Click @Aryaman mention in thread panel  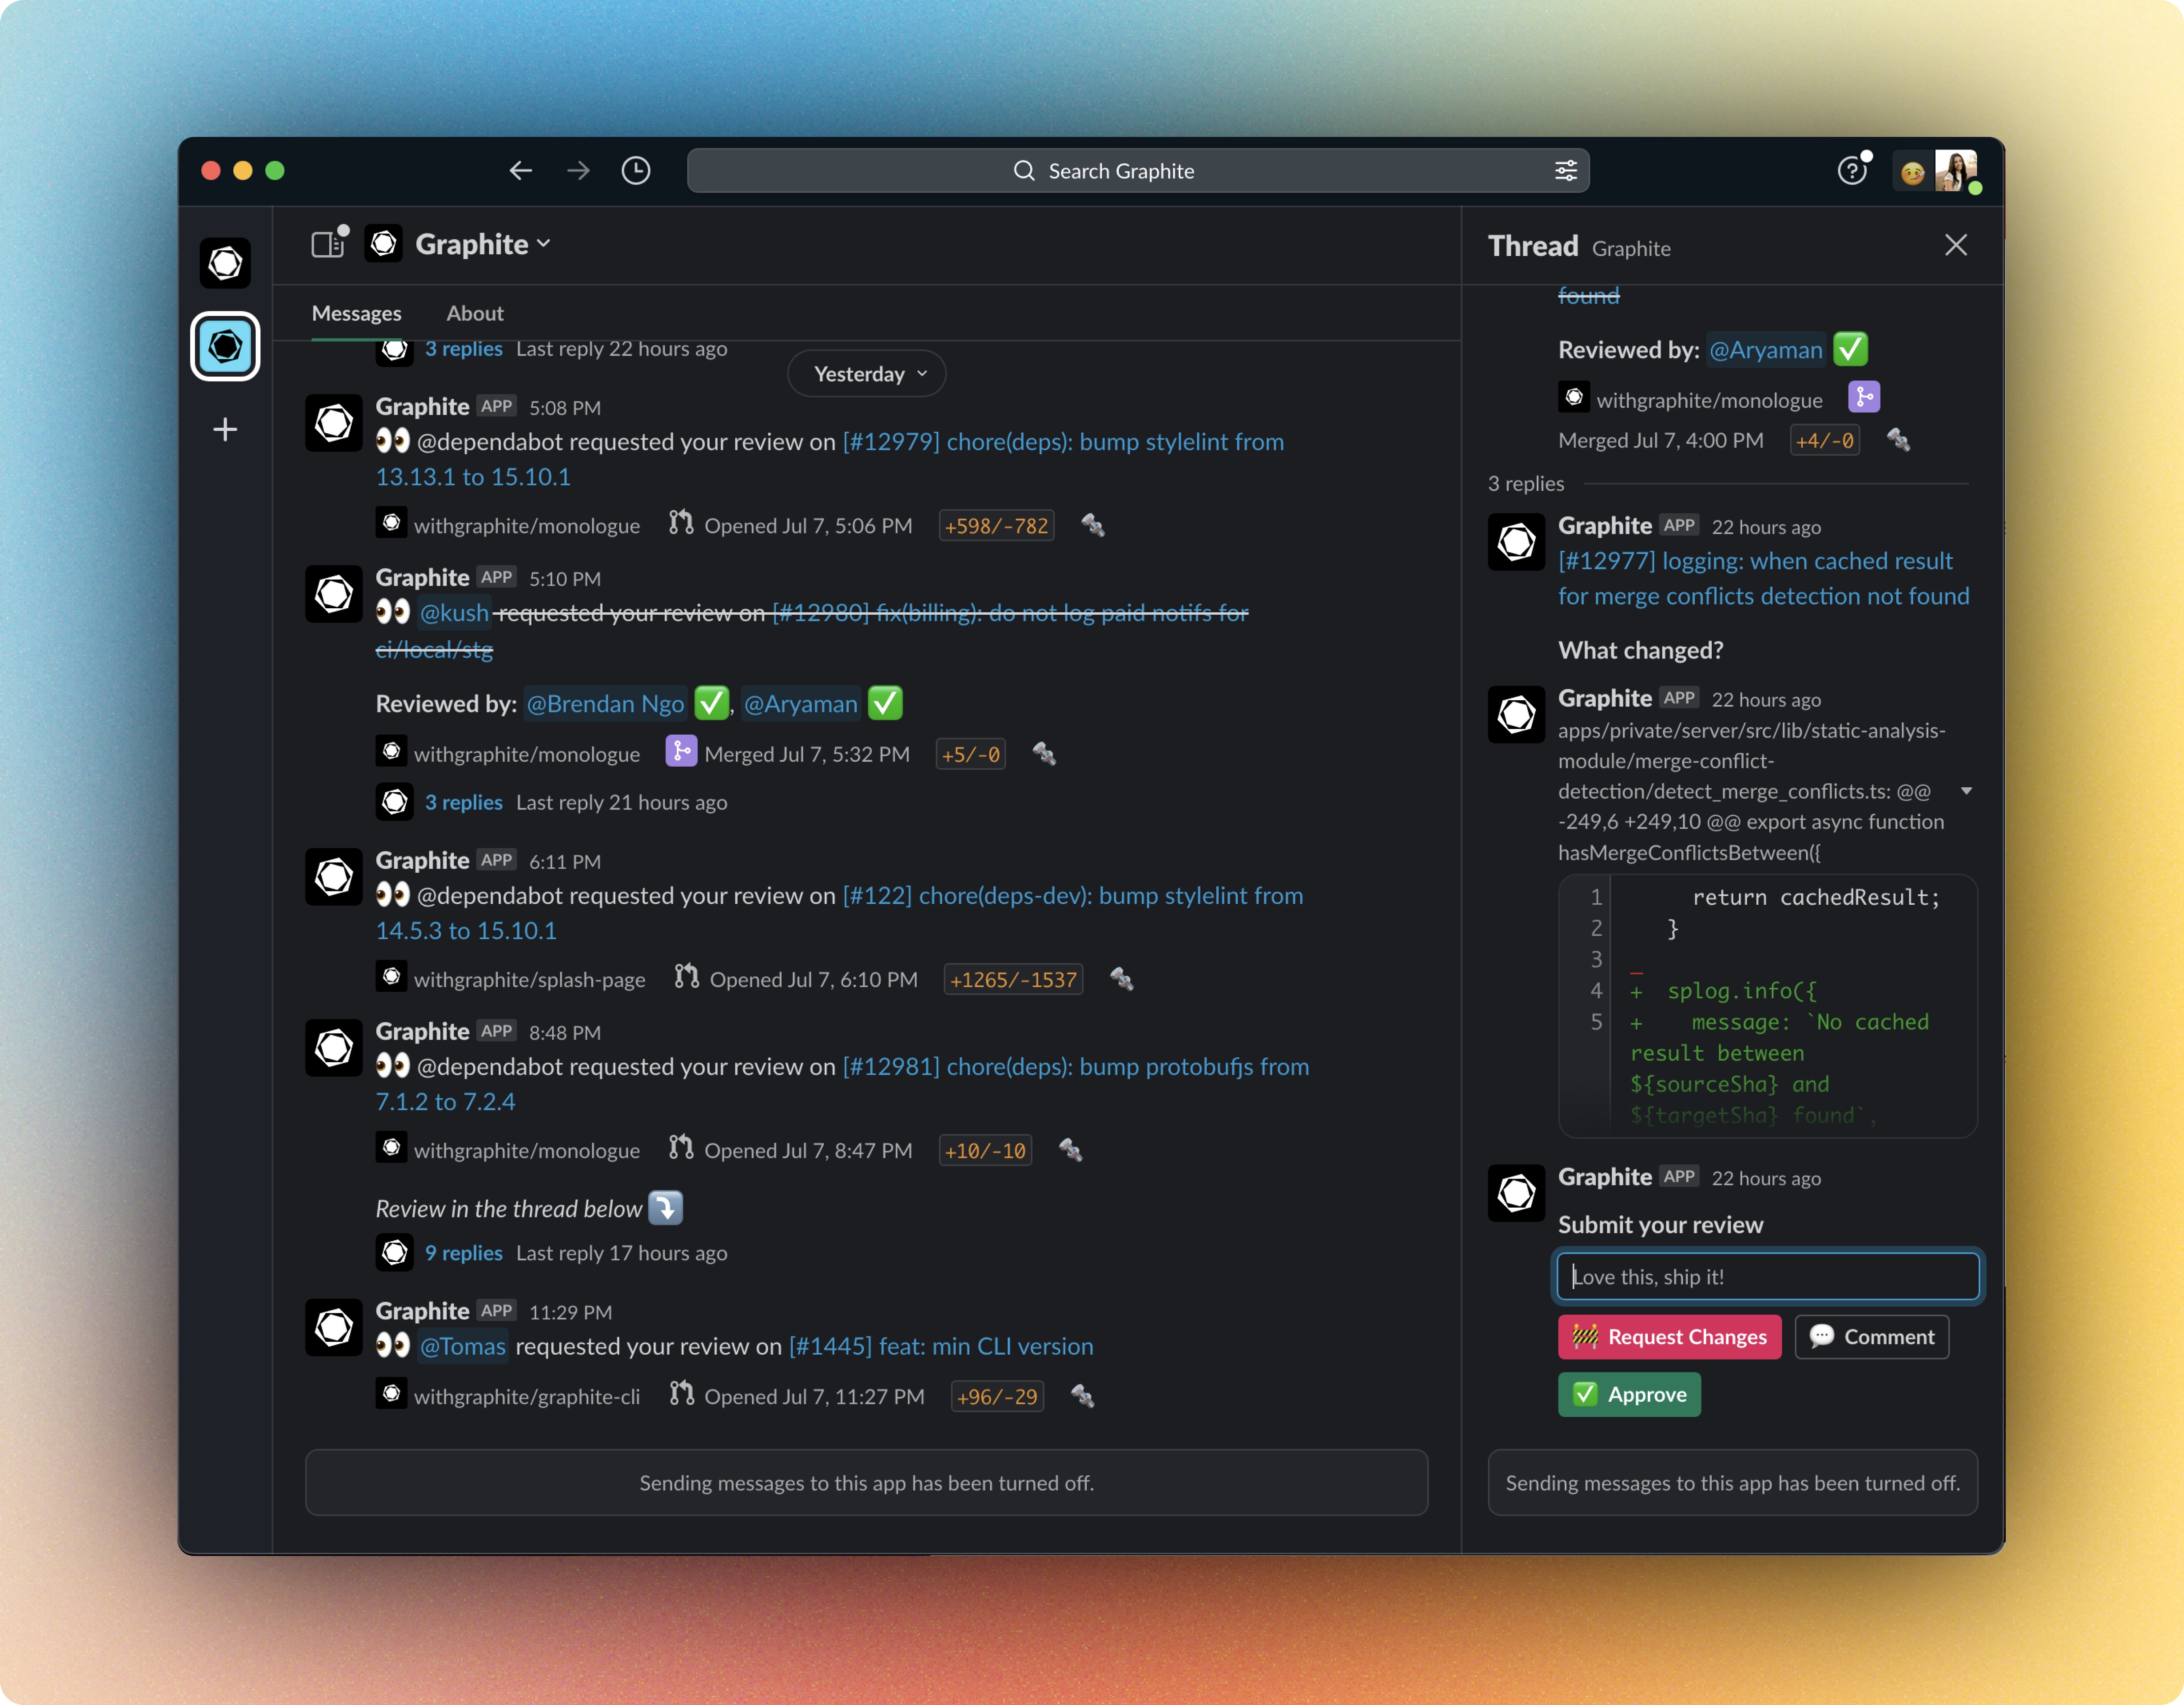(x=1766, y=350)
